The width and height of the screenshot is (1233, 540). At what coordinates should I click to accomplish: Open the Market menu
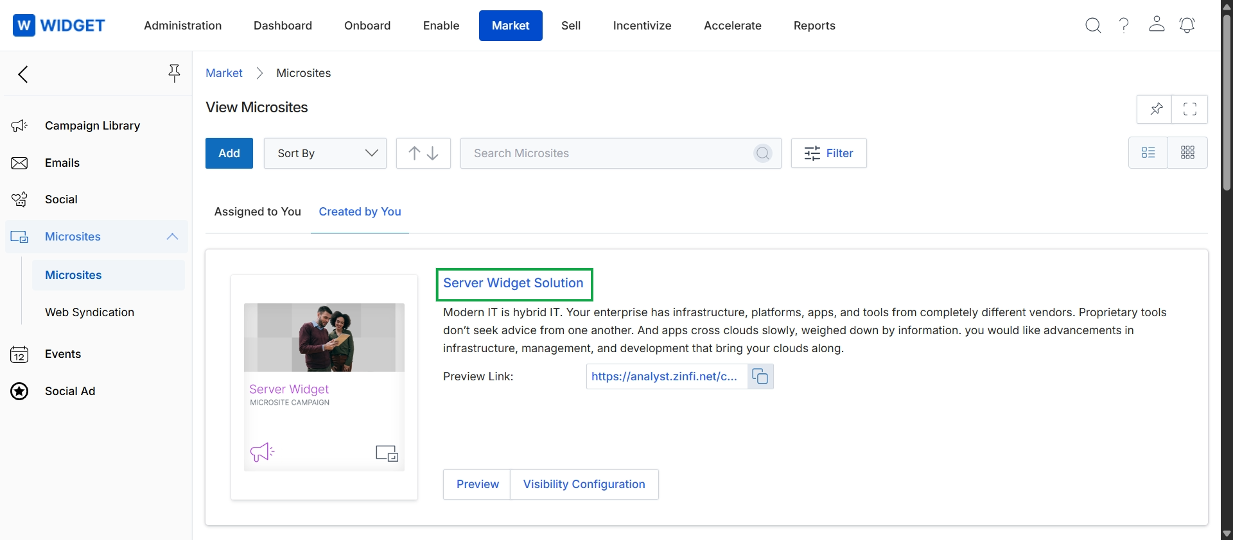click(511, 26)
